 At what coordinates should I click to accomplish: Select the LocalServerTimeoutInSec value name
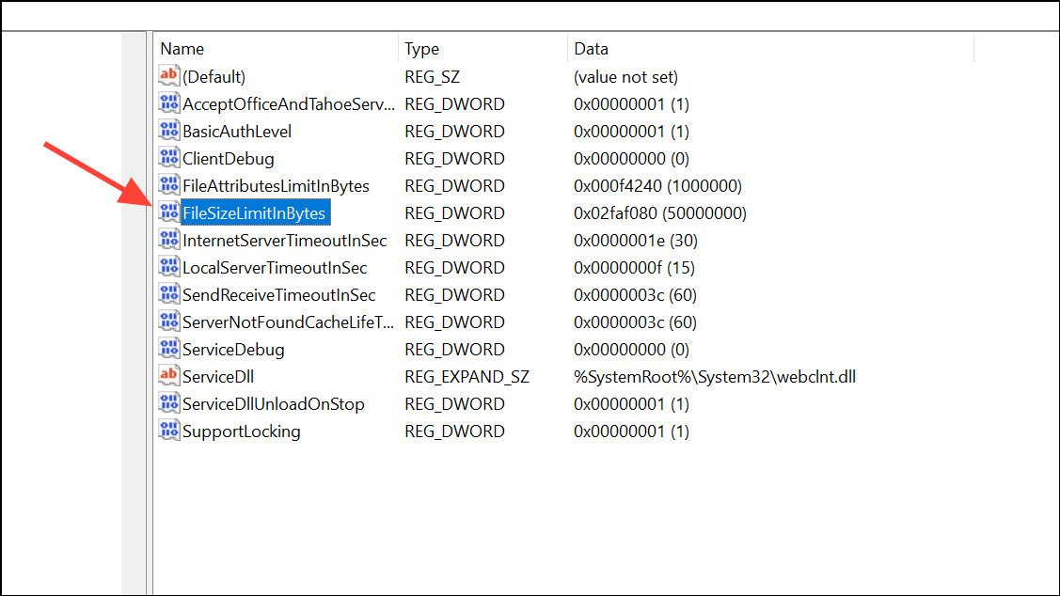[x=275, y=268]
